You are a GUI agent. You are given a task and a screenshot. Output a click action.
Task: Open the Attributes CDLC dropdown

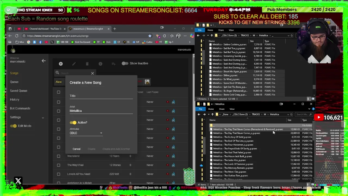[x=86, y=133]
